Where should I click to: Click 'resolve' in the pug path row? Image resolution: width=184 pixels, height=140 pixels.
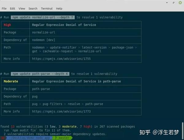tap(74, 104)
